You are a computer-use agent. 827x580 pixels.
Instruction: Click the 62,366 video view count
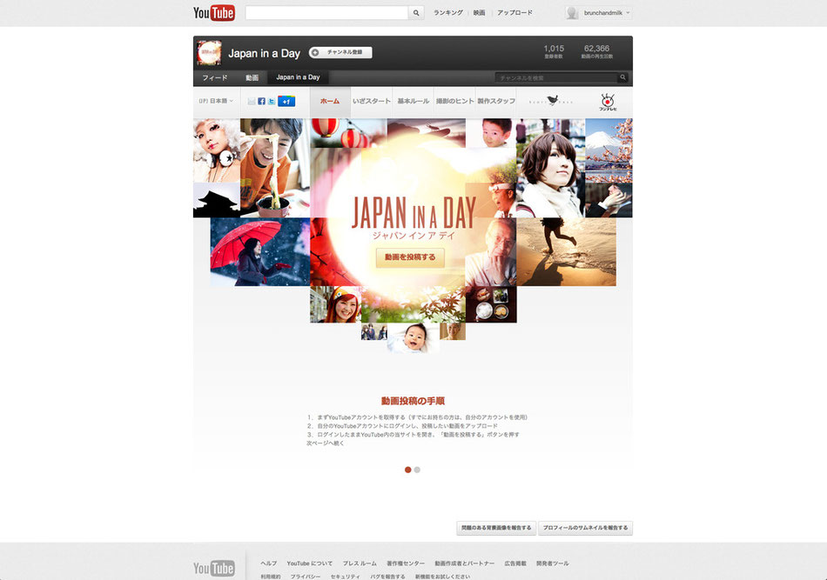click(x=596, y=49)
